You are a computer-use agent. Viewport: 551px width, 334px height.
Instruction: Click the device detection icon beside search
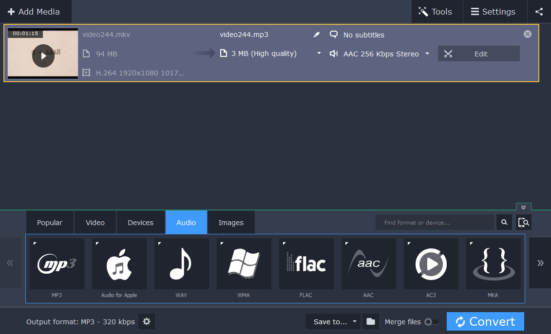pos(524,222)
